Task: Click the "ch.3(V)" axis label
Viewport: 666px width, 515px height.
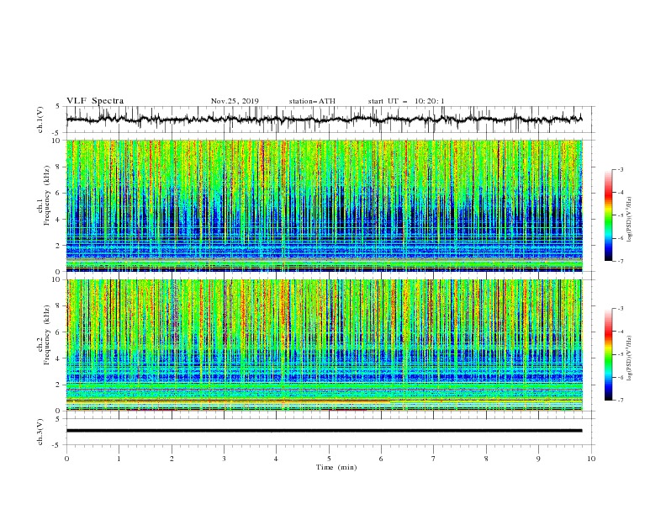Action: pos(40,432)
